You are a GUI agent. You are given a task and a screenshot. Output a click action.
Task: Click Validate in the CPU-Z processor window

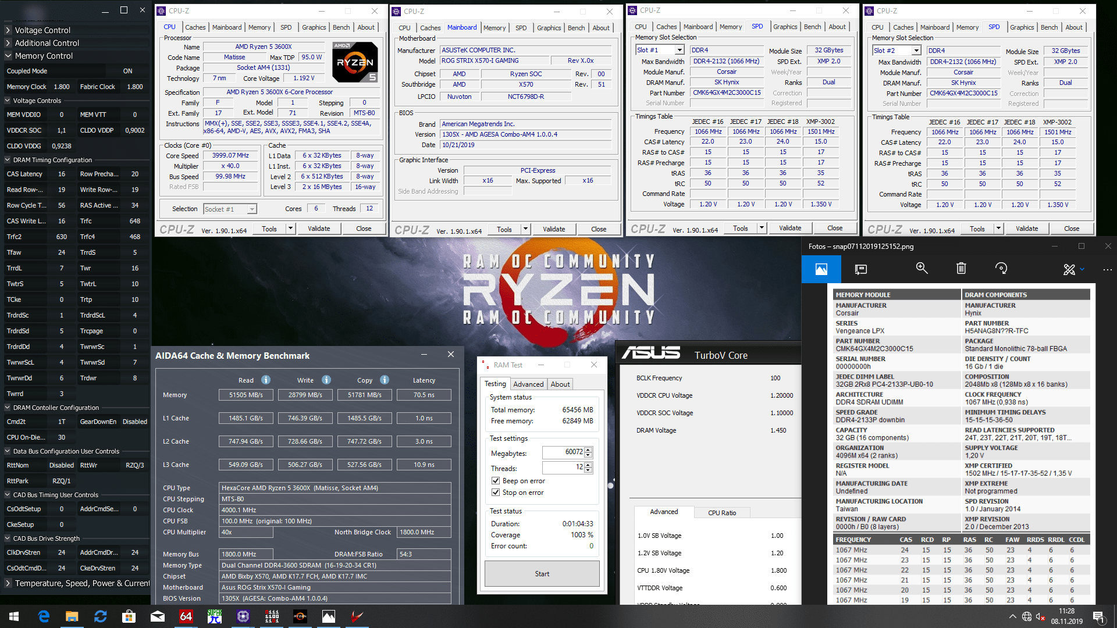319,229
